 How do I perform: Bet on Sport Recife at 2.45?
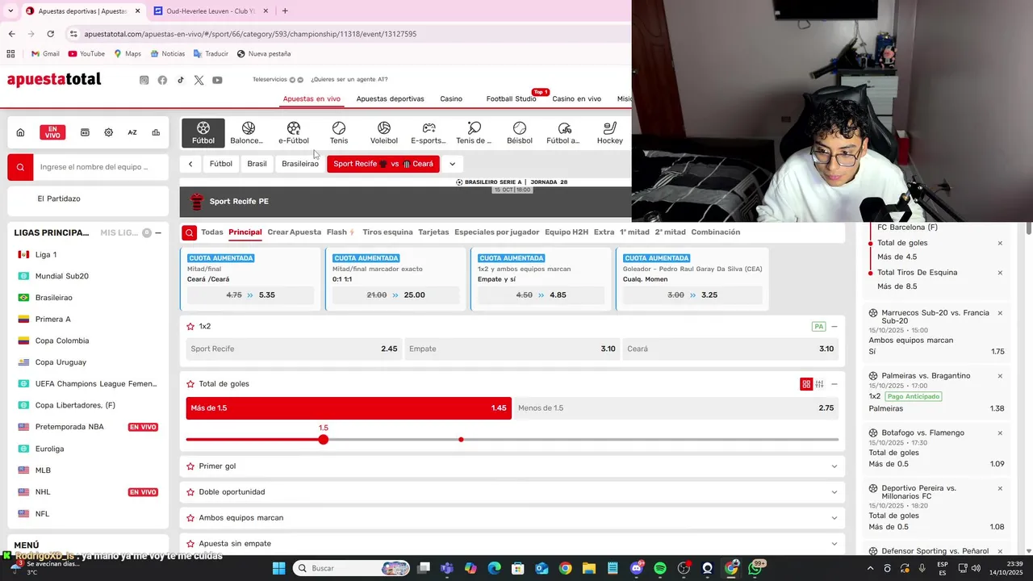(295, 349)
